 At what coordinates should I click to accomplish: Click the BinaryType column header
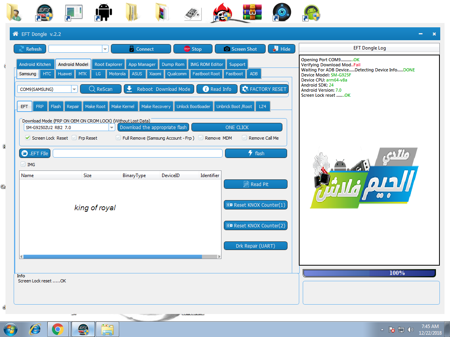(x=140, y=176)
